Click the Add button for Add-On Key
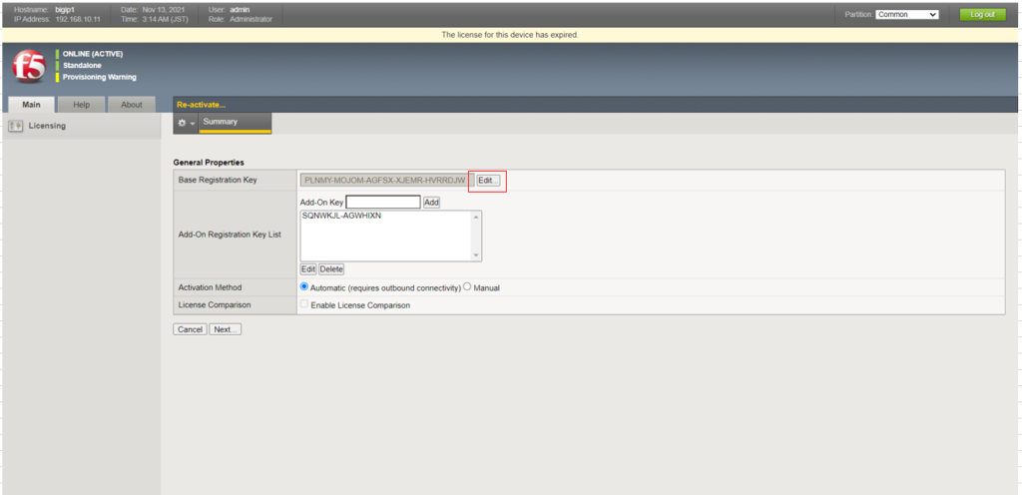1022x495 pixels. tap(431, 202)
